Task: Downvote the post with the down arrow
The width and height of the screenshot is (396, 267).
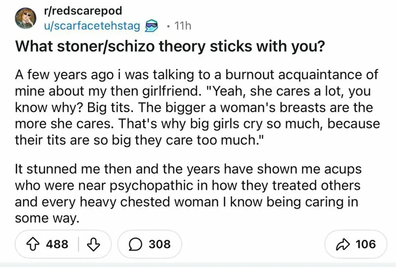Action: (93, 244)
